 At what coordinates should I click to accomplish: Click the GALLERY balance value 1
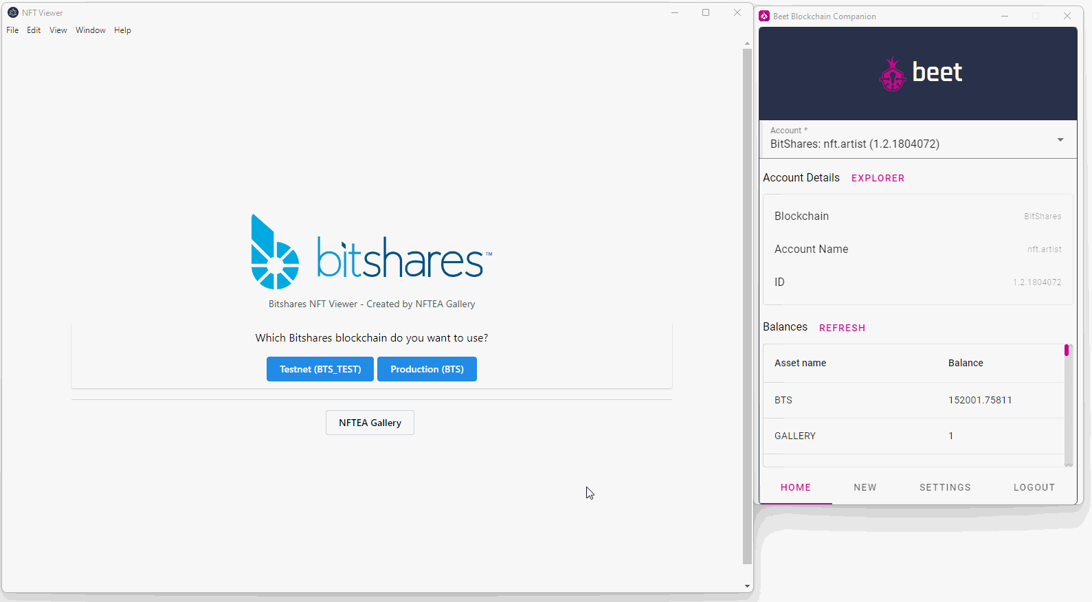tap(951, 436)
